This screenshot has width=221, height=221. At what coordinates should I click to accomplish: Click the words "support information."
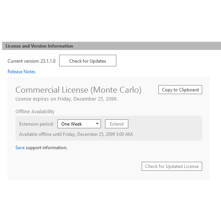pyautogui.click(x=47, y=148)
